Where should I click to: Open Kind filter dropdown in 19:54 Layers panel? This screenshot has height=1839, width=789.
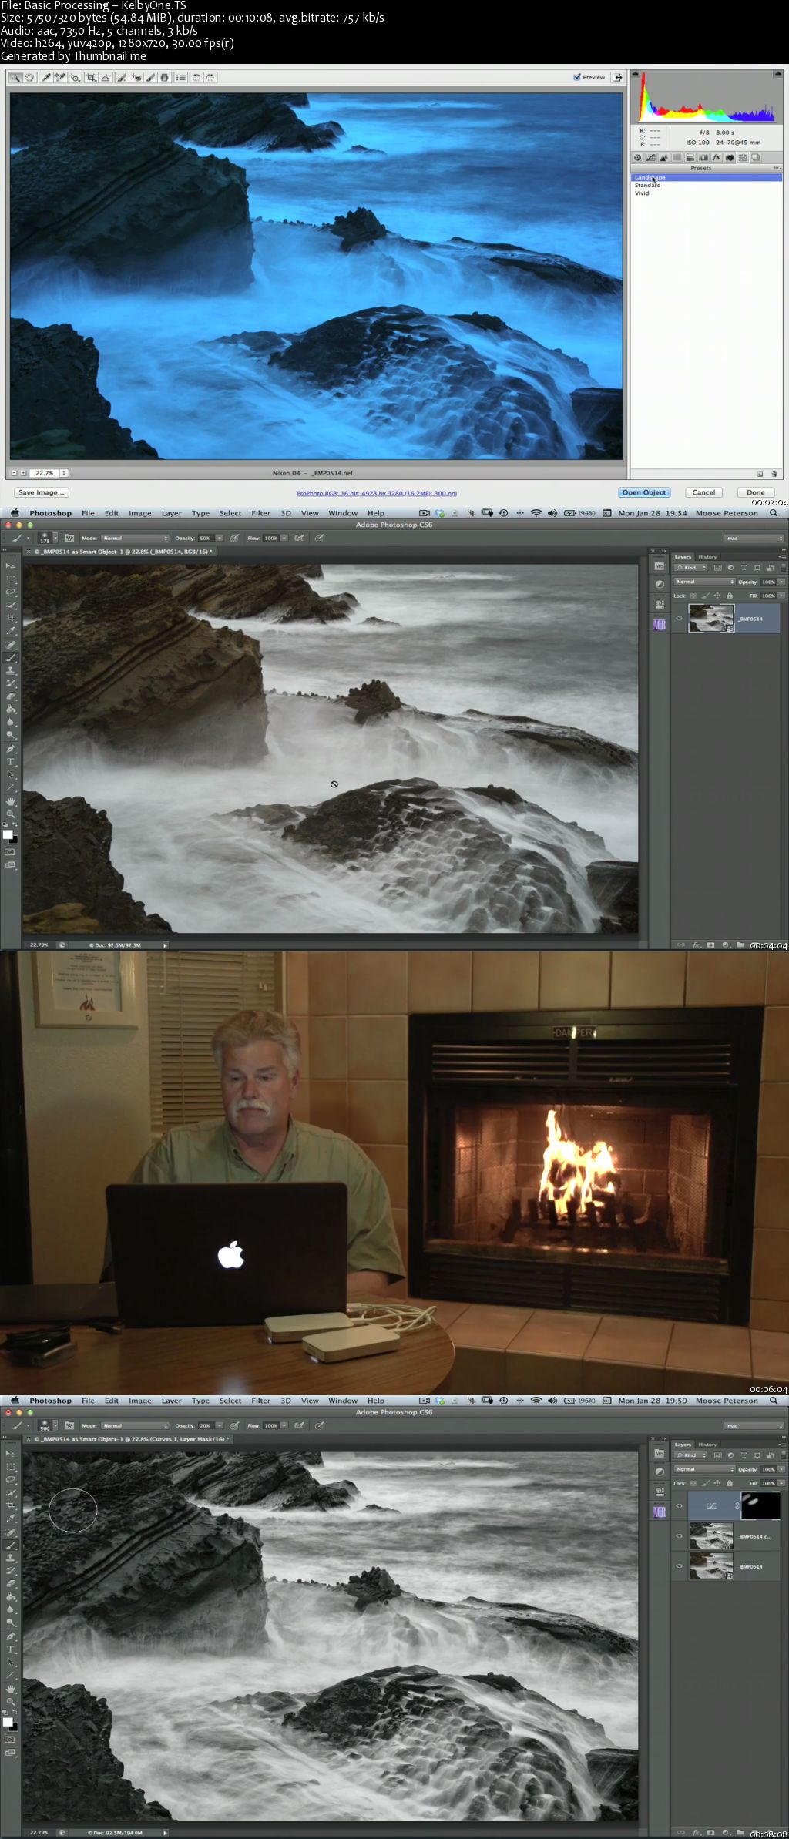tap(690, 568)
